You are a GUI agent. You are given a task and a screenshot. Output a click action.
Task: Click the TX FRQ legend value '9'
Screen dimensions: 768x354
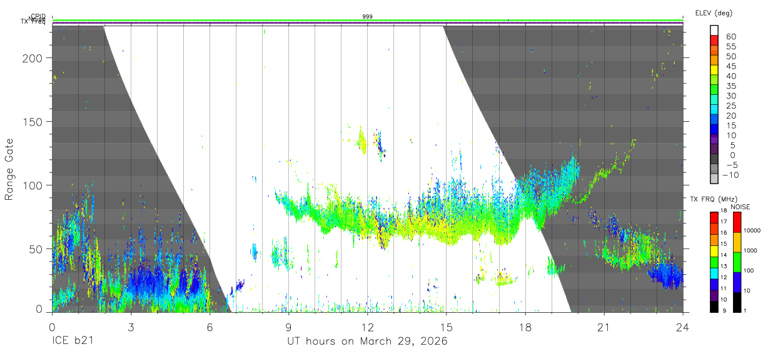(x=724, y=311)
